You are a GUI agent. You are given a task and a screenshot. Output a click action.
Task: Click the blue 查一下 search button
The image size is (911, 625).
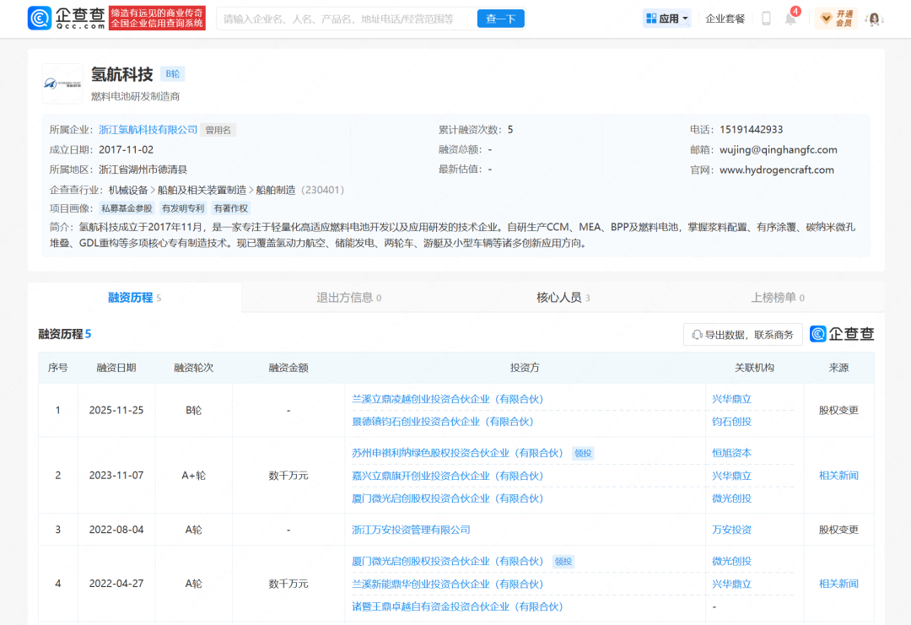coord(500,18)
